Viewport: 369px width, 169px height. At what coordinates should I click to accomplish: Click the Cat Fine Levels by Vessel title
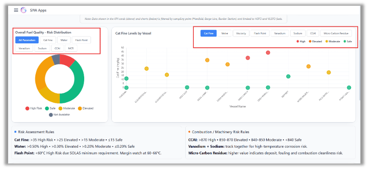click(x=133, y=33)
